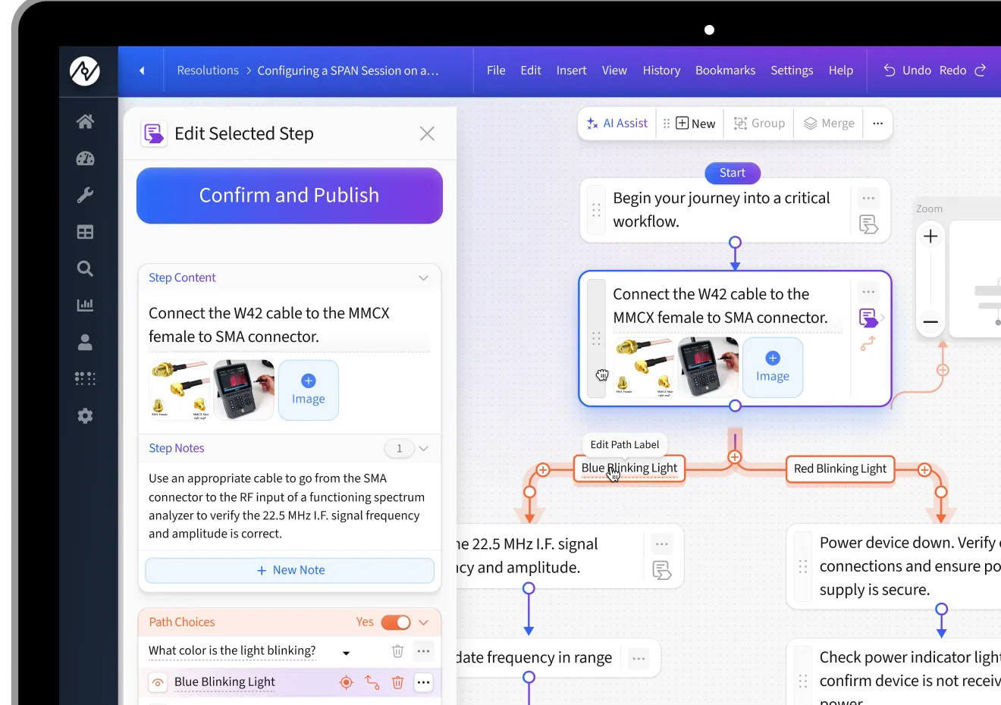Open the user profile sidebar icon
The height and width of the screenshot is (705, 1001).
(85, 342)
